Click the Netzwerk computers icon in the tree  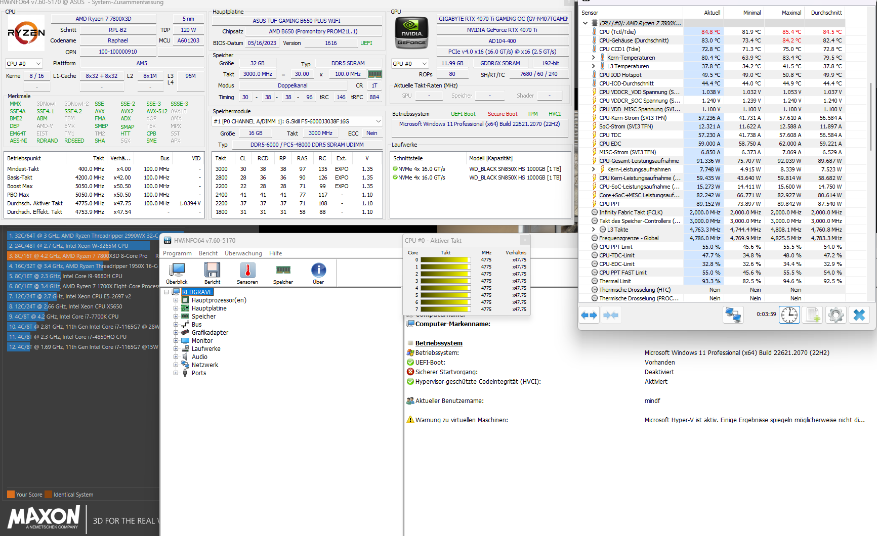click(x=185, y=365)
